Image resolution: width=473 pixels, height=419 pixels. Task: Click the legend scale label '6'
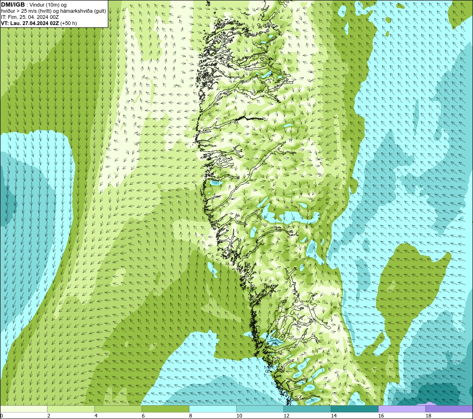143,416
